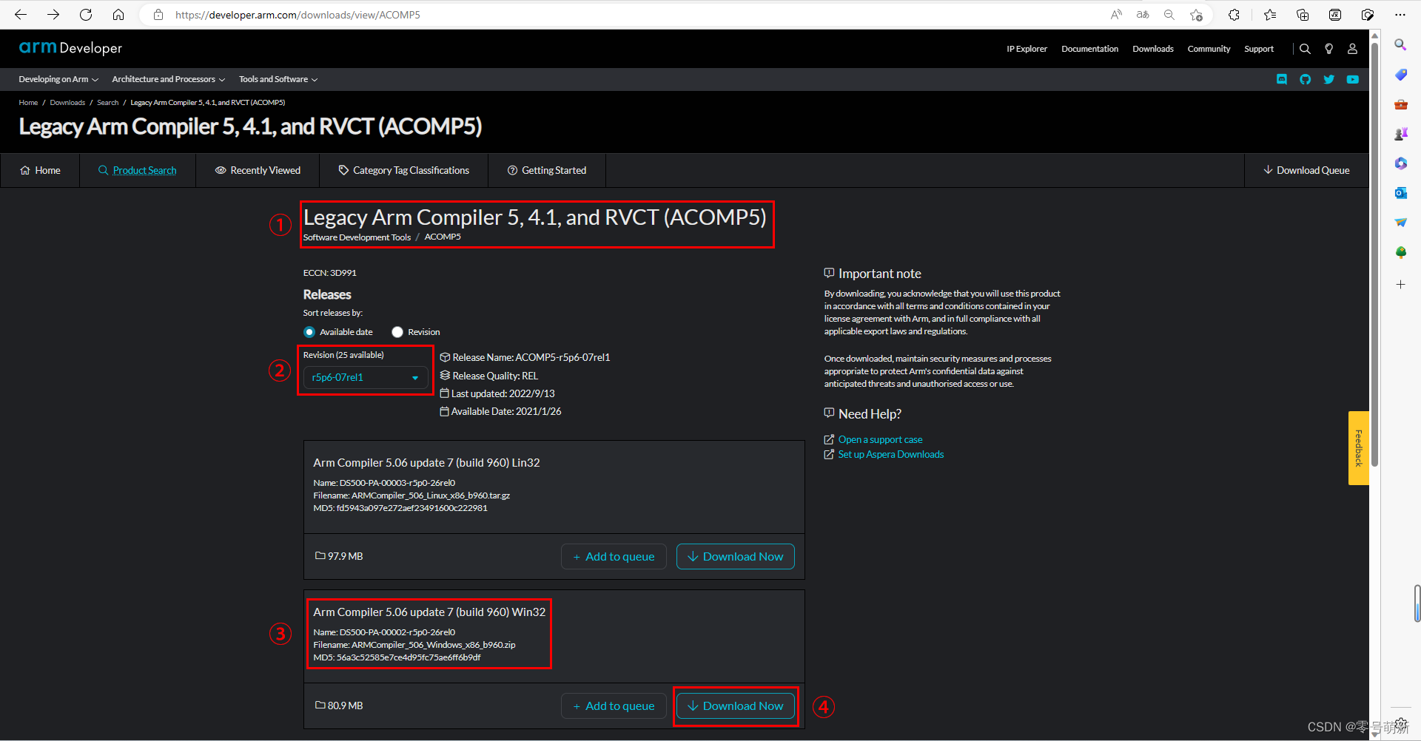The width and height of the screenshot is (1421, 741).
Task: Open Edge sidebar tools briefcase icon
Action: coord(1400,104)
